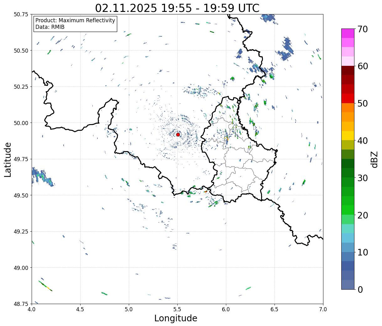Screen dimensions: 382x326
Task: Click the light blue swatch just above 10
Action: click(x=348, y=247)
